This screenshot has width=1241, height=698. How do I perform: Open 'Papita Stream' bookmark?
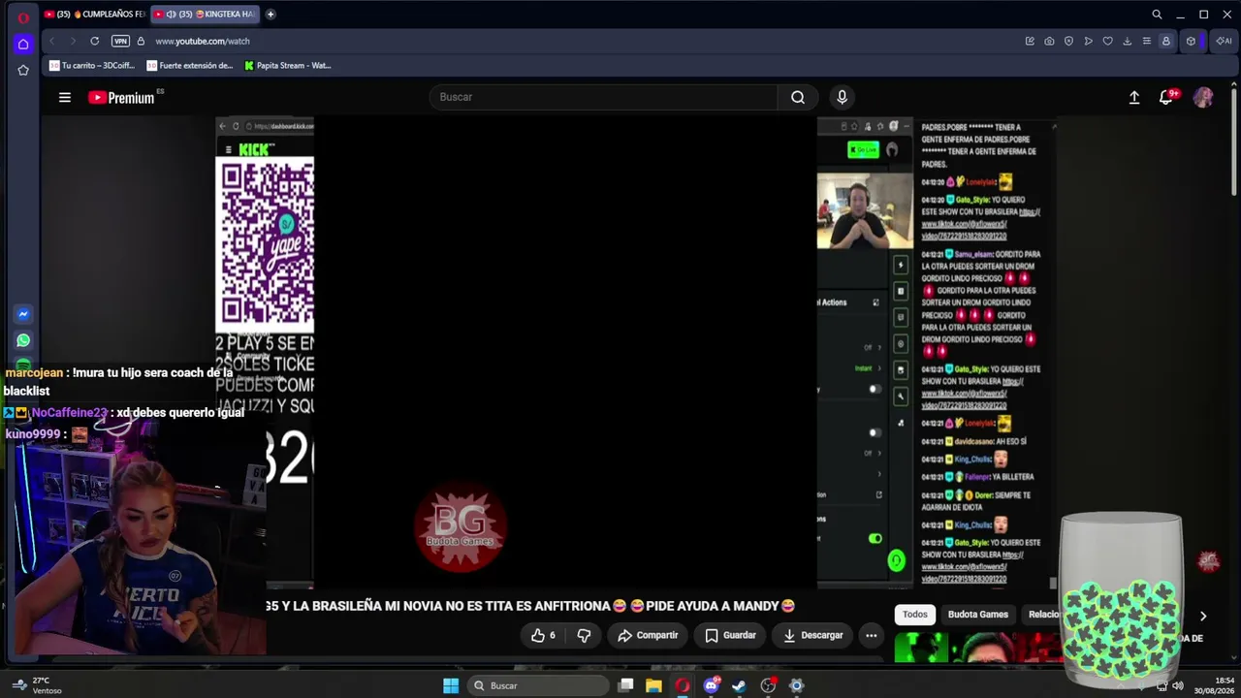pos(288,66)
